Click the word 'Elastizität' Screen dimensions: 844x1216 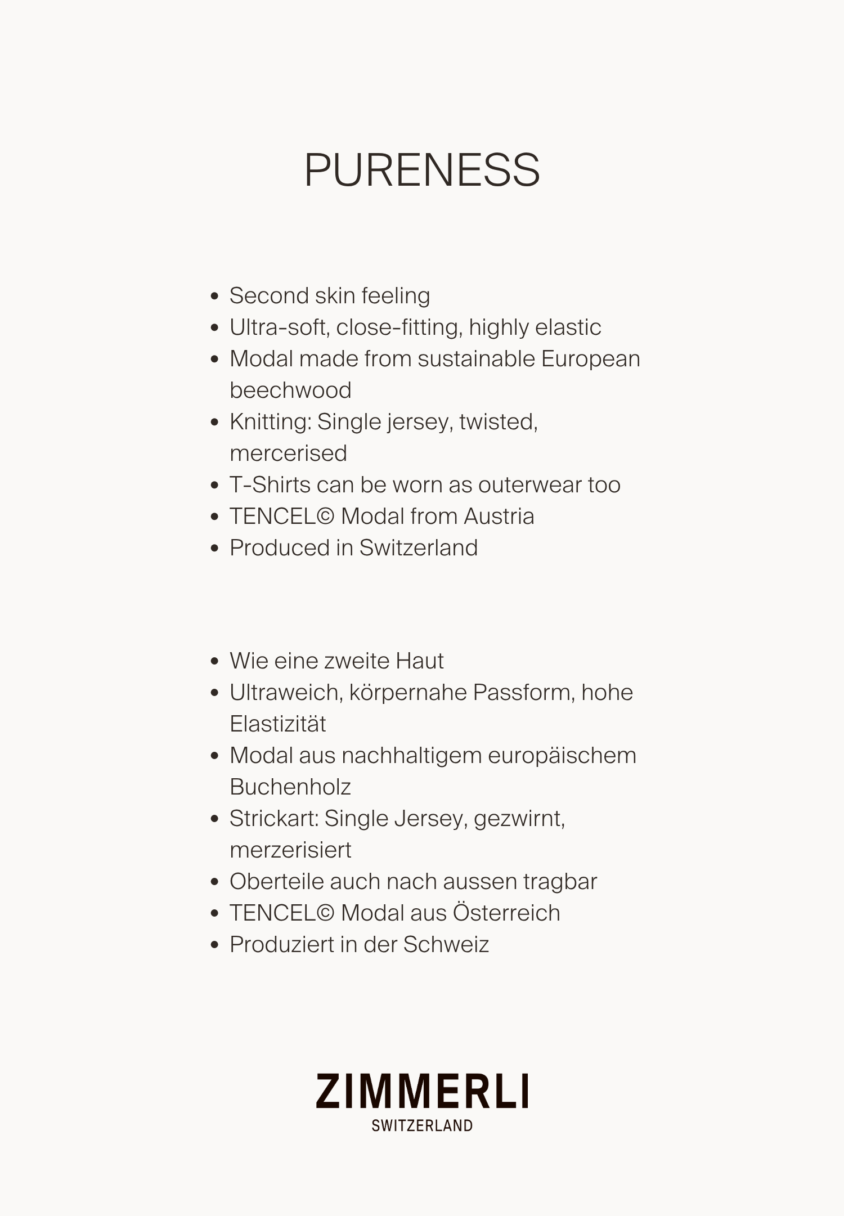tap(277, 724)
